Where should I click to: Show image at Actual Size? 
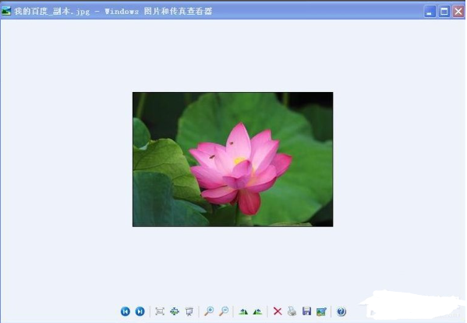175,311
